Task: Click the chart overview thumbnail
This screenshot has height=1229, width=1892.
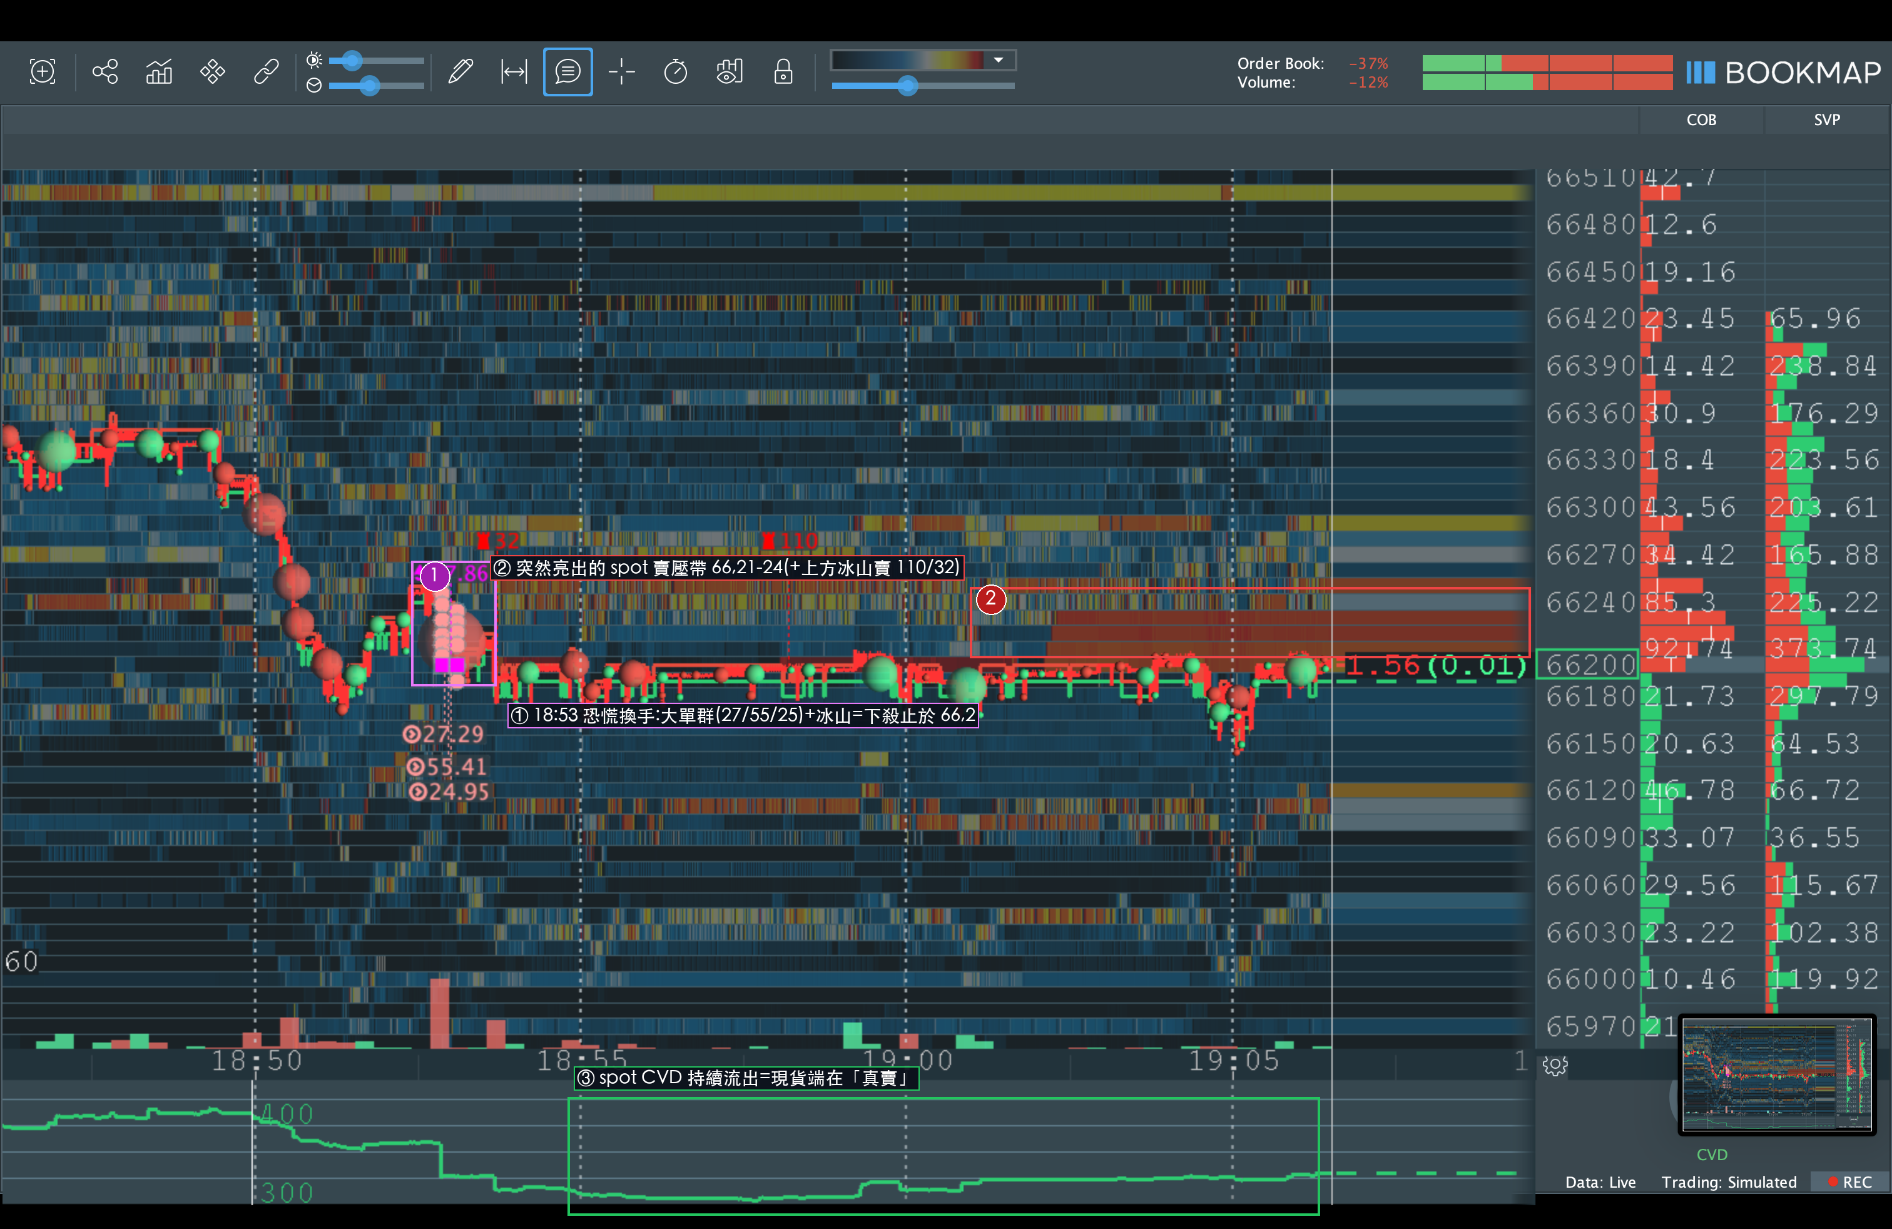Action: [1777, 1075]
